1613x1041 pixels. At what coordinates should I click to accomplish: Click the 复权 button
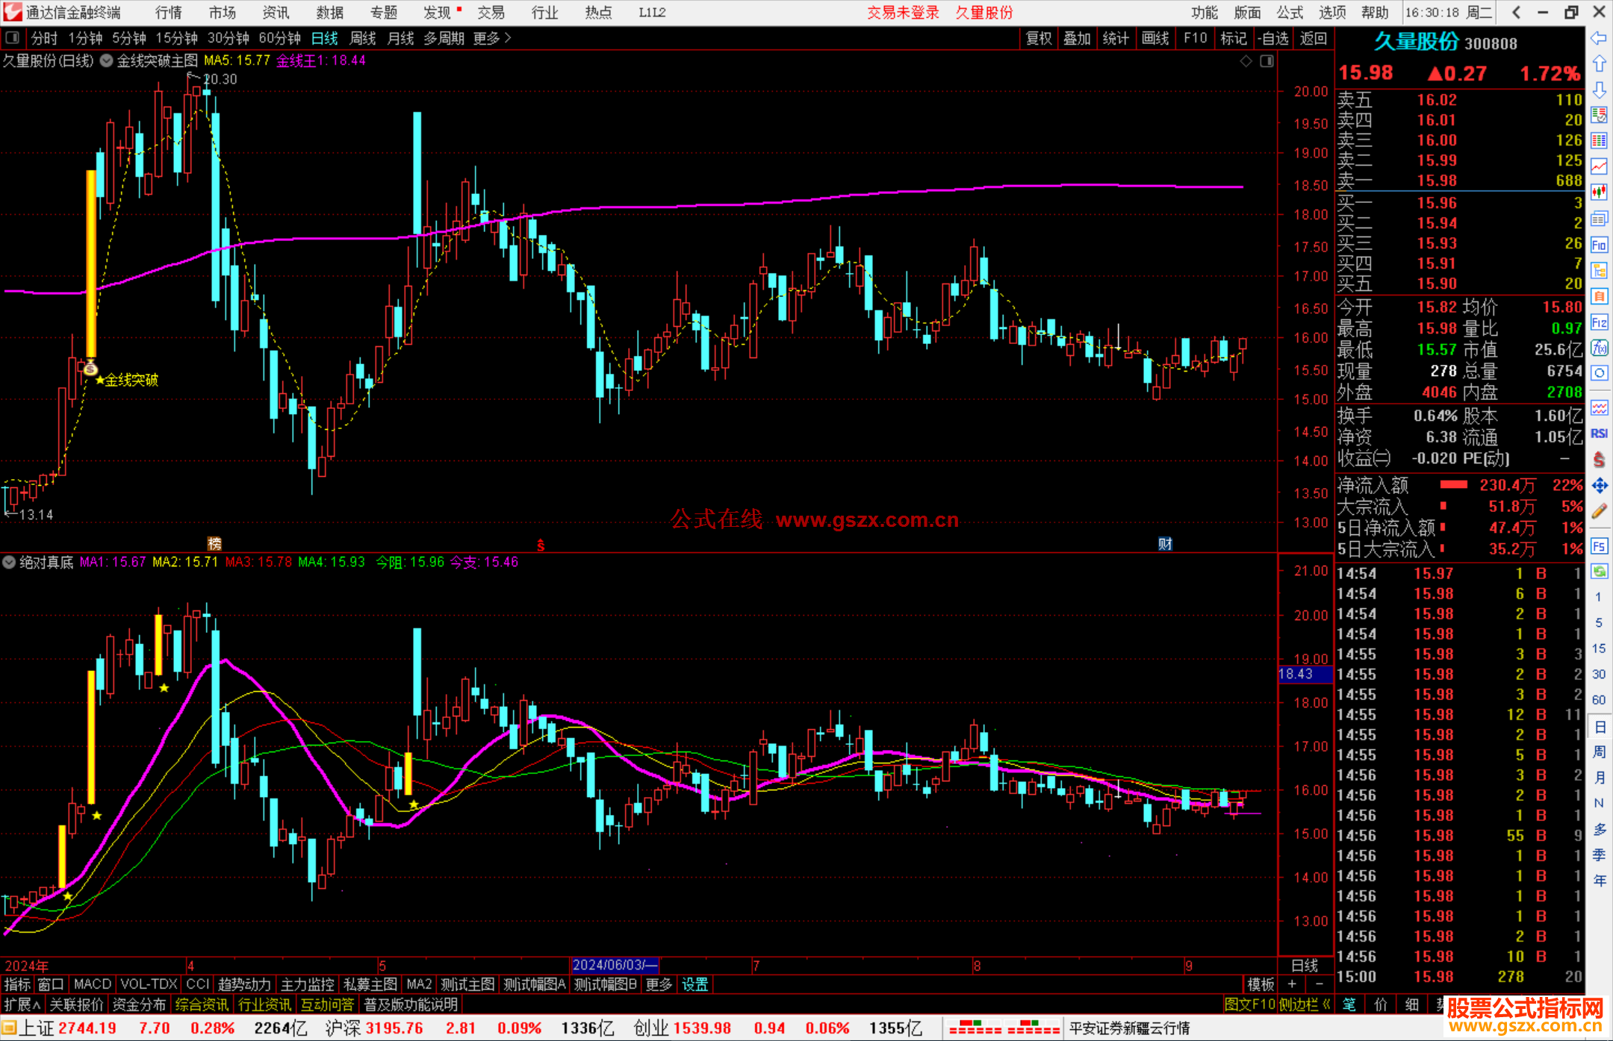pyautogui.click(x=1038, y=38)
